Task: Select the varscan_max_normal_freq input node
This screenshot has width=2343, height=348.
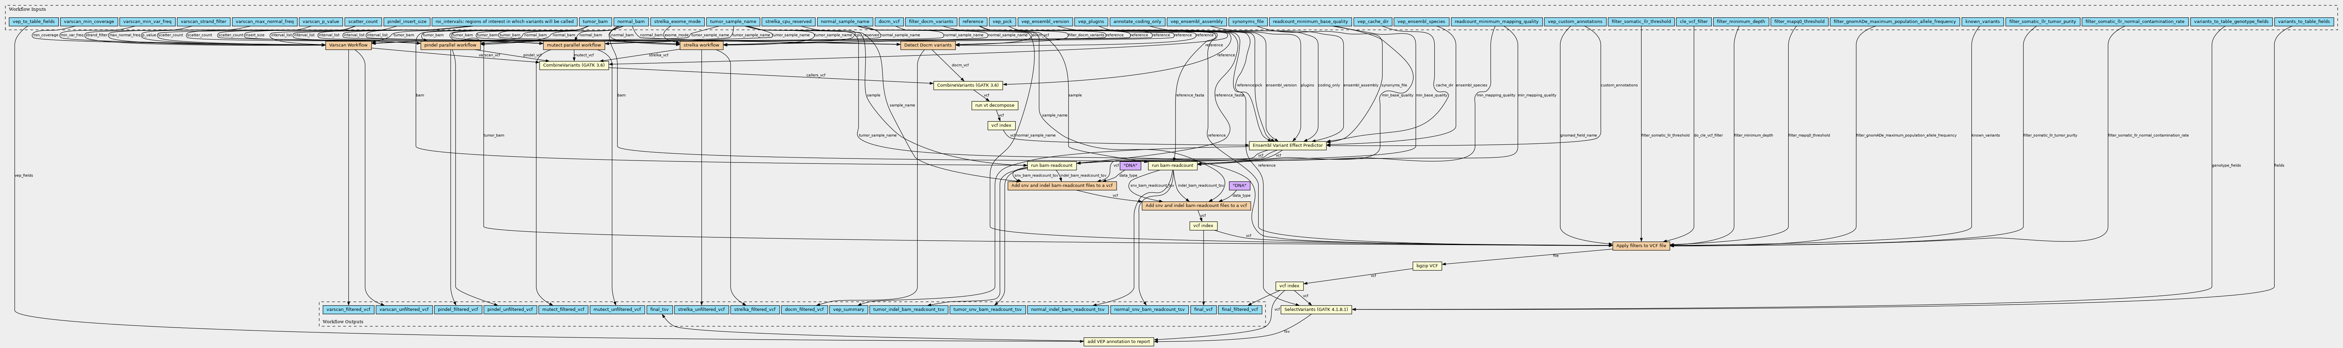Action: click(265, 21)
